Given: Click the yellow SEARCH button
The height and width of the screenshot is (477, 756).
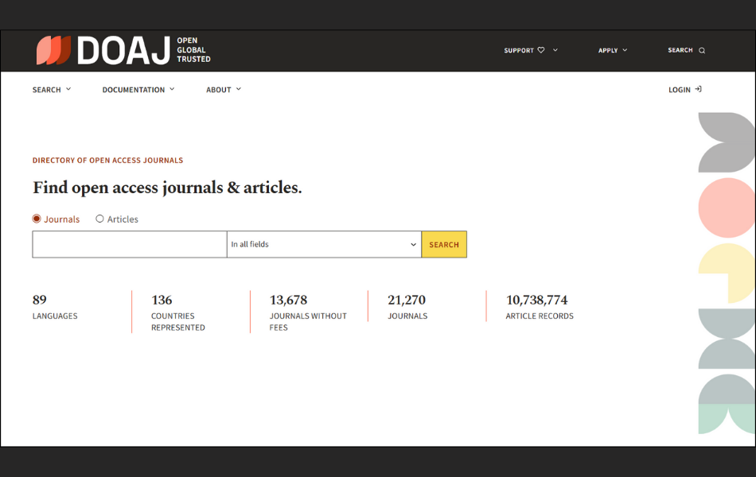Looking at the screenshot, I should 444,244.
